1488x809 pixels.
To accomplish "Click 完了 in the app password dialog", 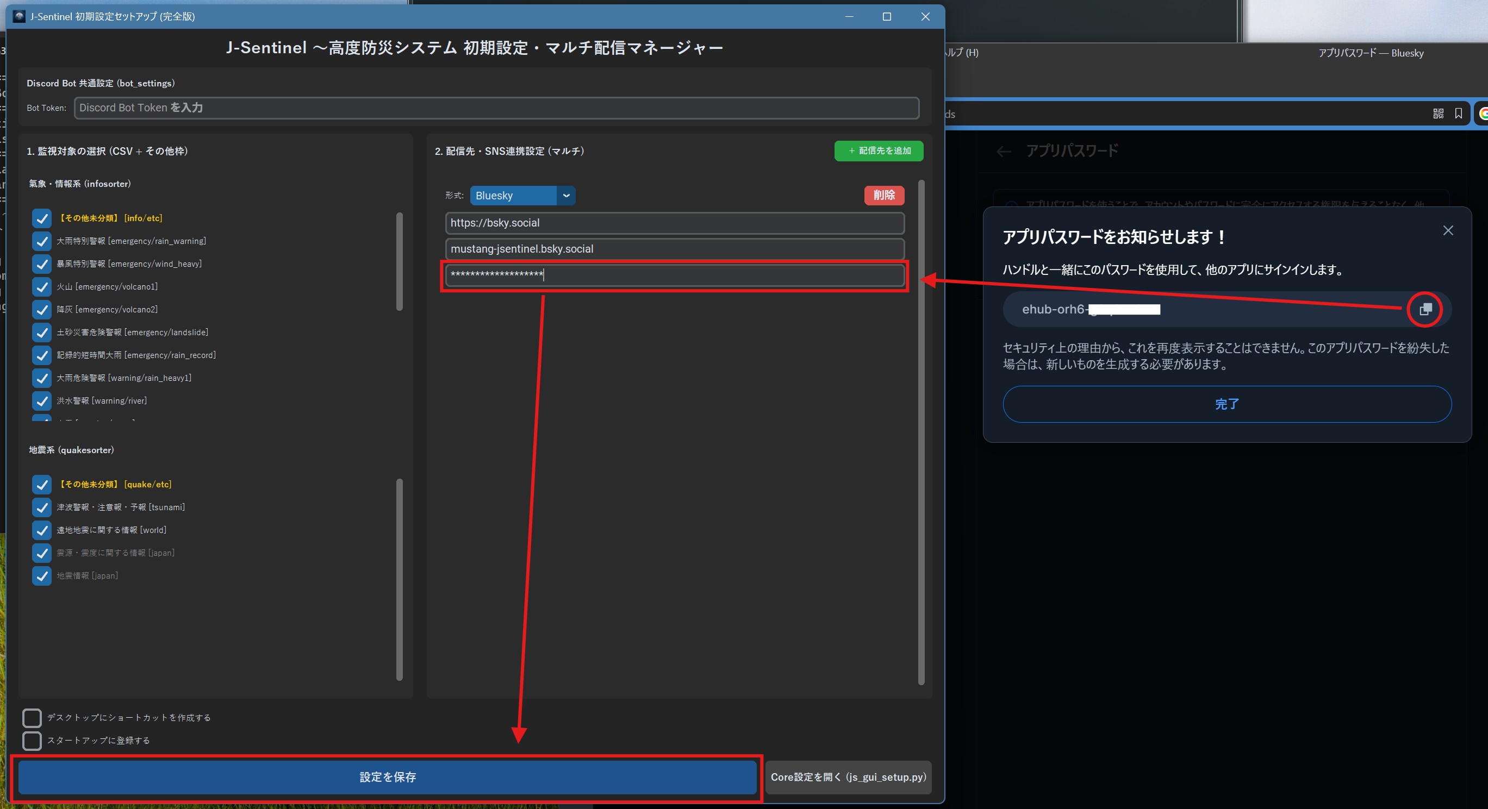I will [1226, 404].
